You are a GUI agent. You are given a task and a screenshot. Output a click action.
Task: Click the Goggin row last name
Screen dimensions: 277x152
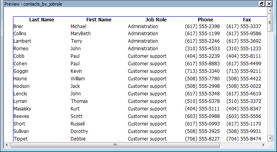click(21, 71)
